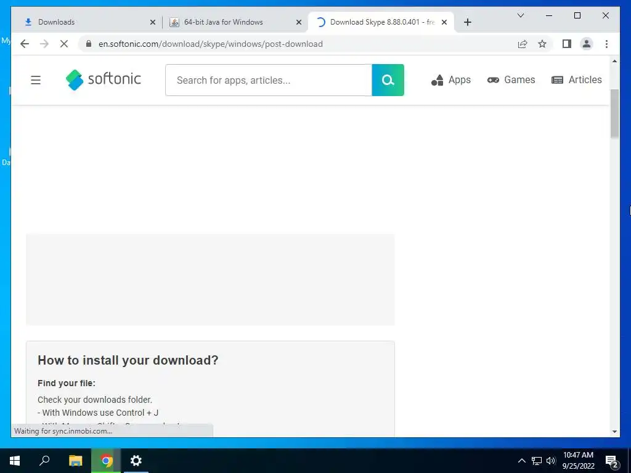The height and width of the screenshot is (473, 631).
Task: Share this page via share icon
Action: click(523, 44)
